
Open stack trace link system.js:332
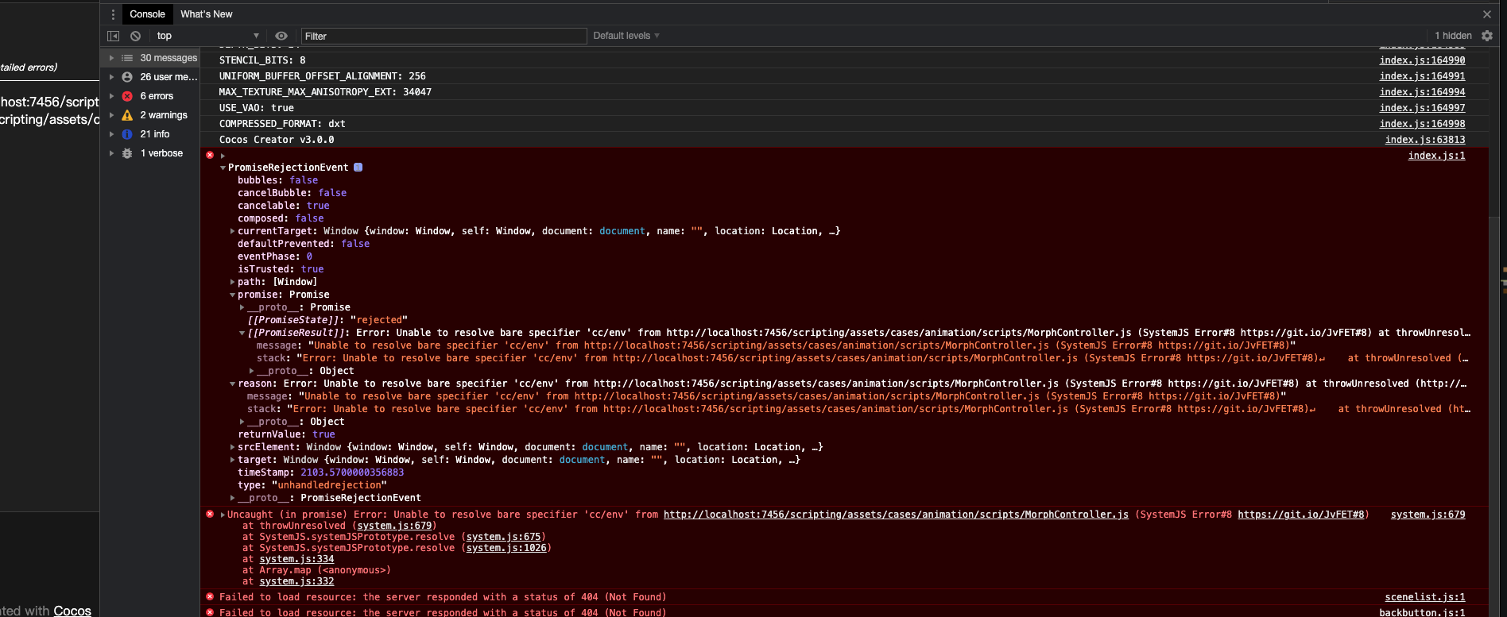point(296,581)
